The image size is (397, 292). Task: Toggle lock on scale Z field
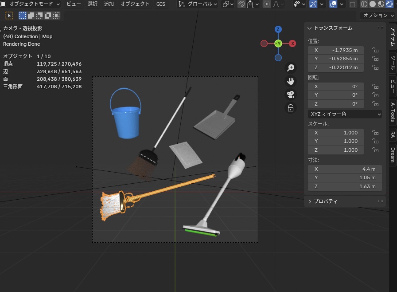pyautogui.click(x=375, y=150)
